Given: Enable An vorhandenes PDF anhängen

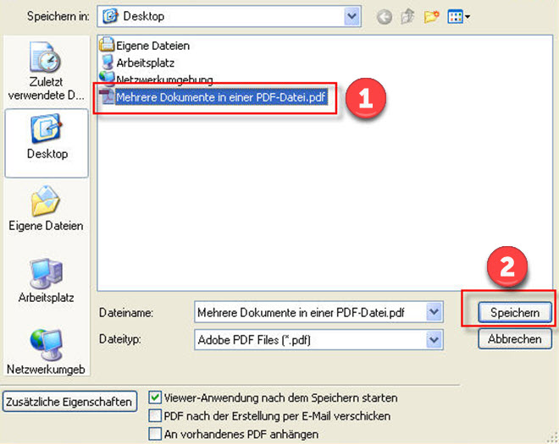Looking at the screenshot, I should [155, 434].
